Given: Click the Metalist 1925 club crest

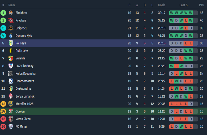Looking at the screenshot, I should point(11,104).
